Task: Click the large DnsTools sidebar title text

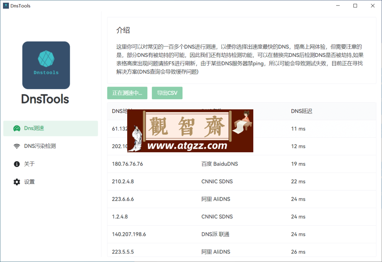Action: [45, 99]
